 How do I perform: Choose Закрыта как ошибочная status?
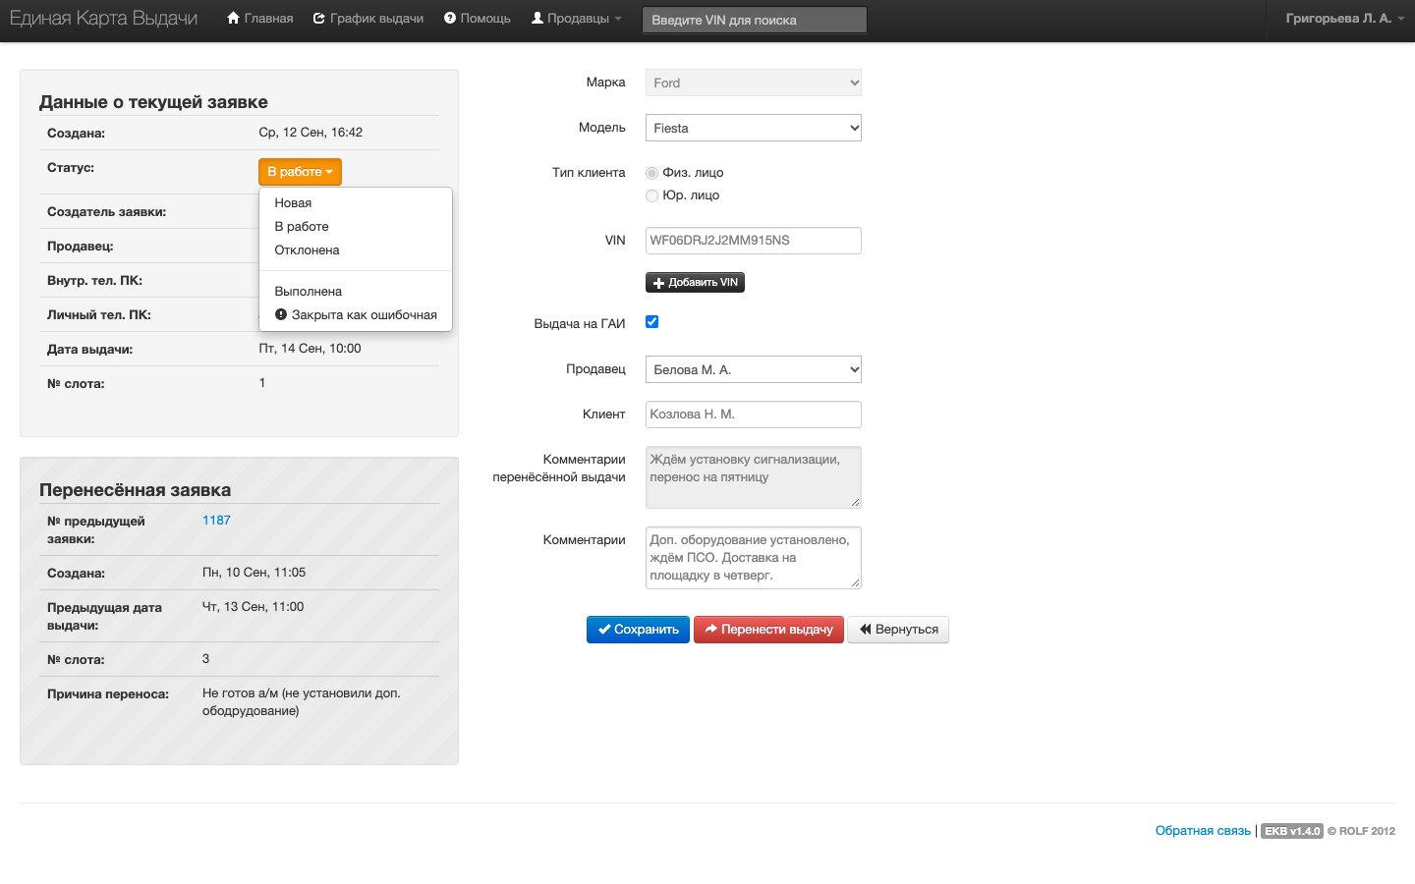[356, 315]
